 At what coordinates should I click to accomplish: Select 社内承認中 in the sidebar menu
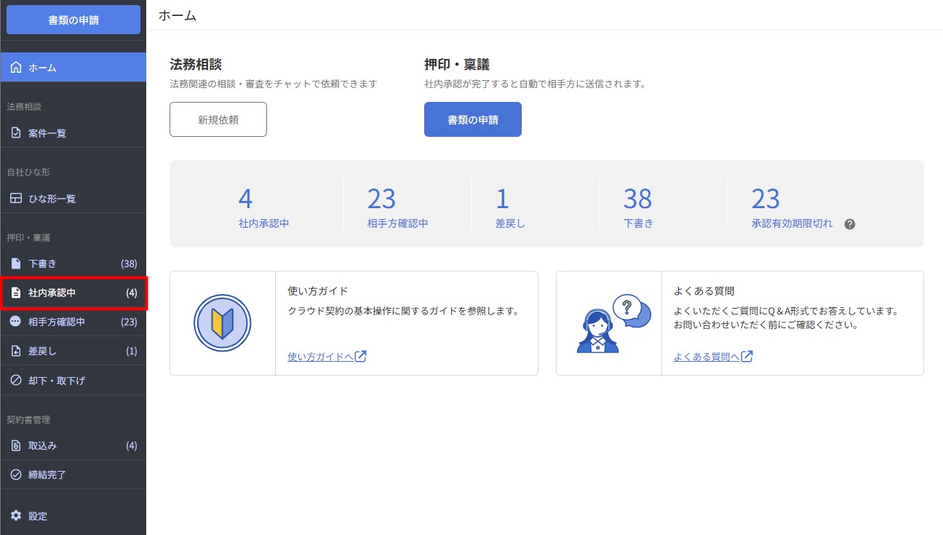[x=73, y=293]
